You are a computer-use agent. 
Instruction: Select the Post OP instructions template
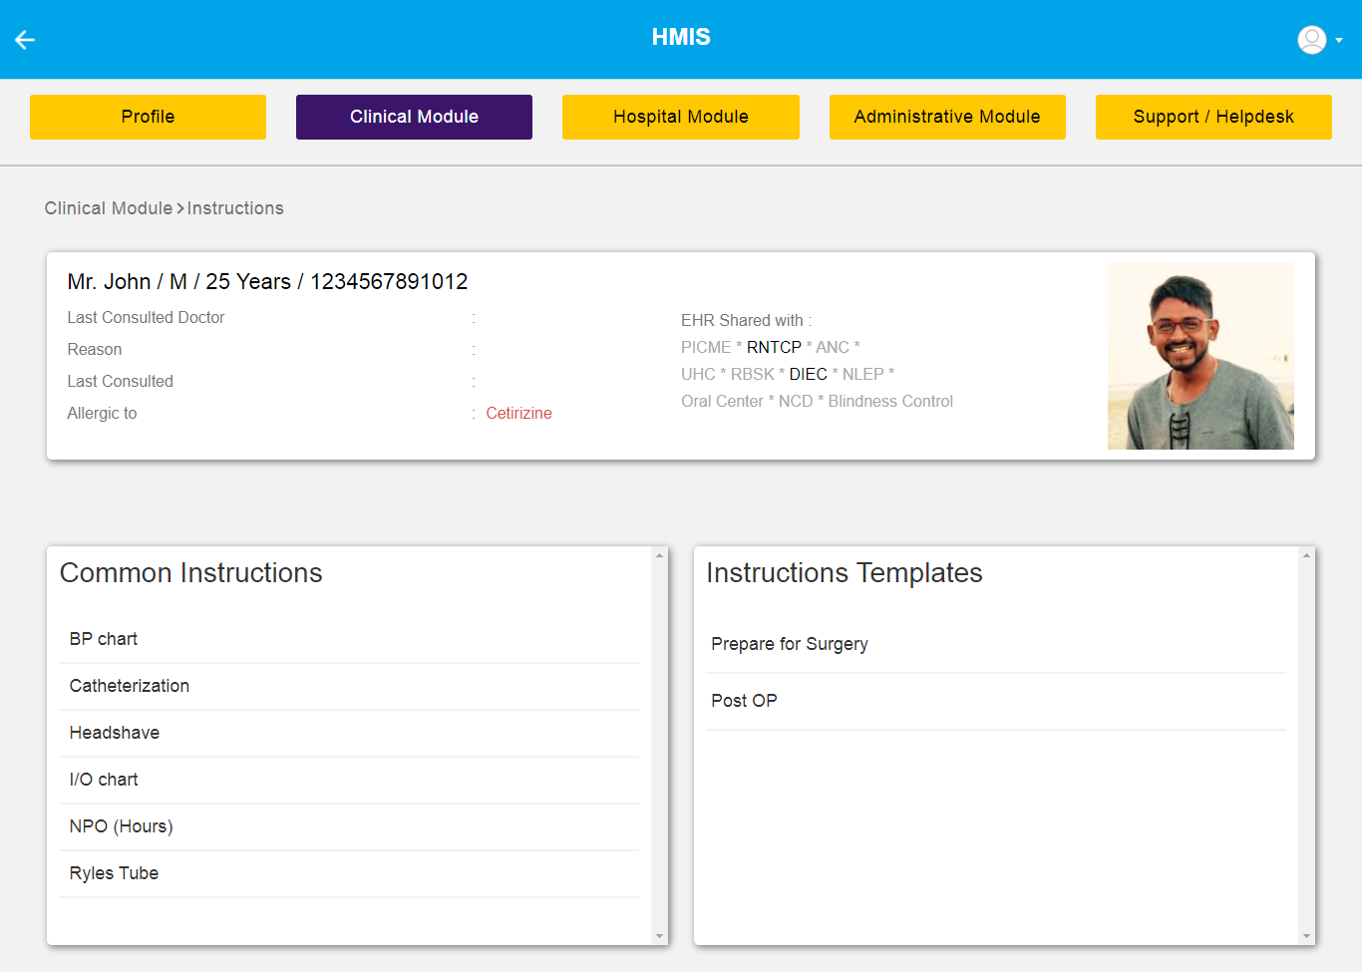[744, 701]
